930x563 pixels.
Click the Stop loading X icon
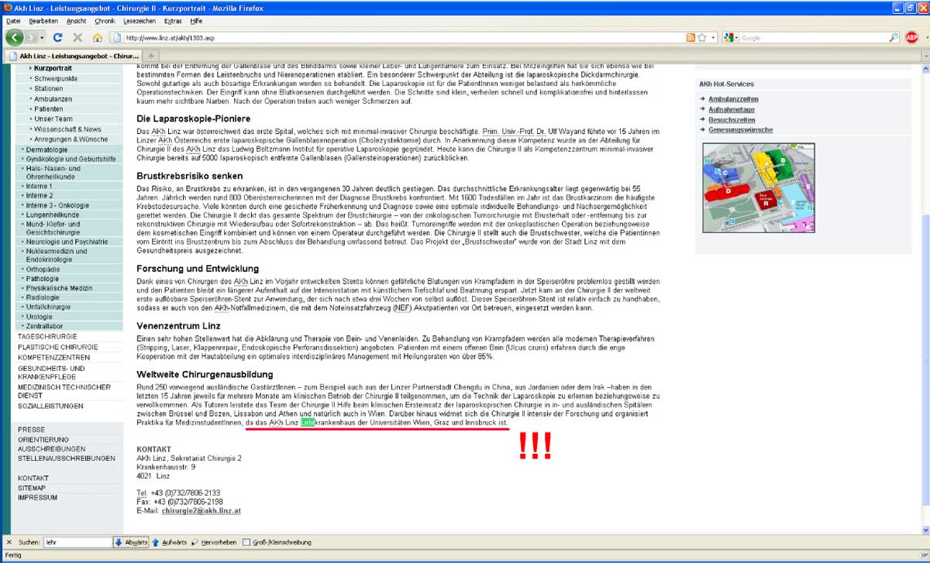tap(77, 37)
